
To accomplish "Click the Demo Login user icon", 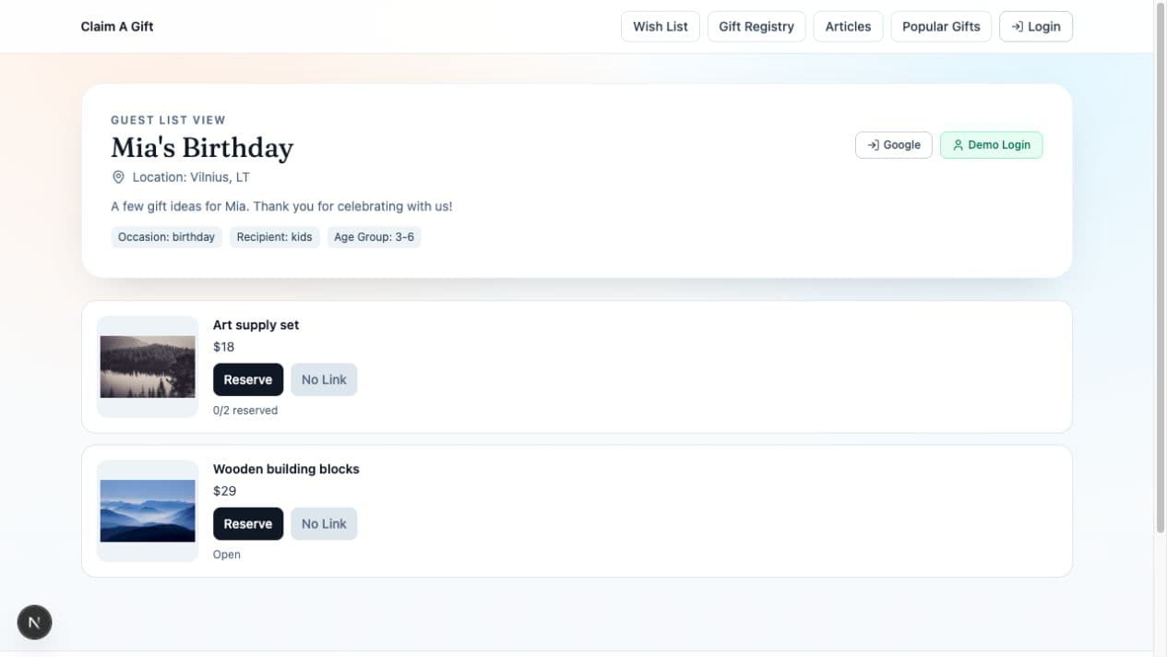I will click(x=958, y=145).
